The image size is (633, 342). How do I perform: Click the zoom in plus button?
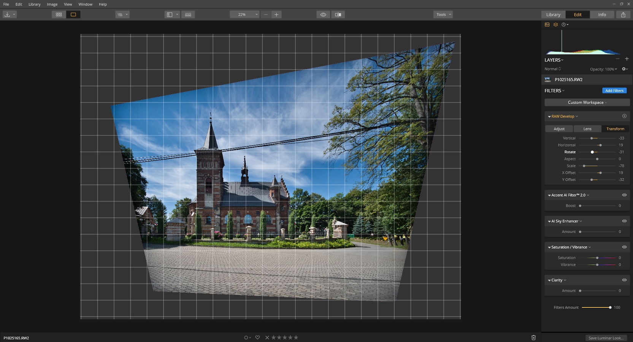click(276, 14)
